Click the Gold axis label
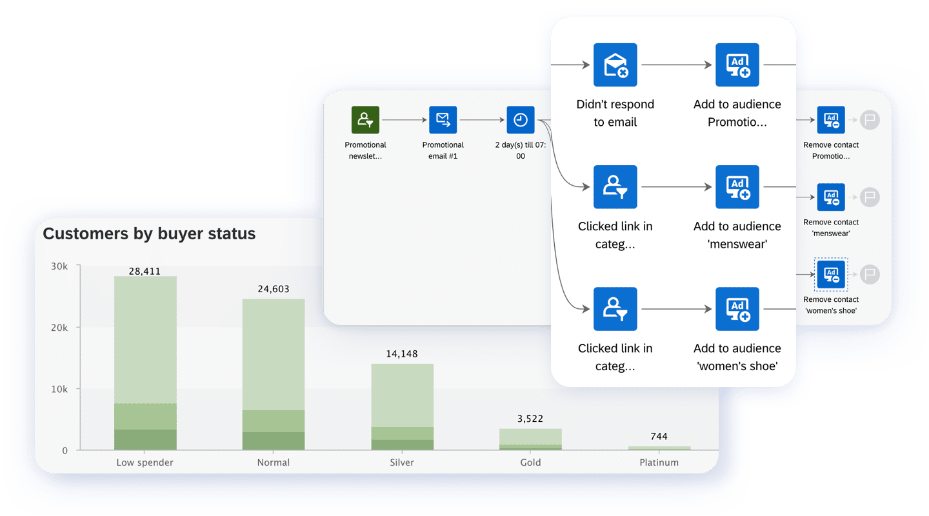Image resolution: width=929 pixels, height=516 pixels. (530, 462)
